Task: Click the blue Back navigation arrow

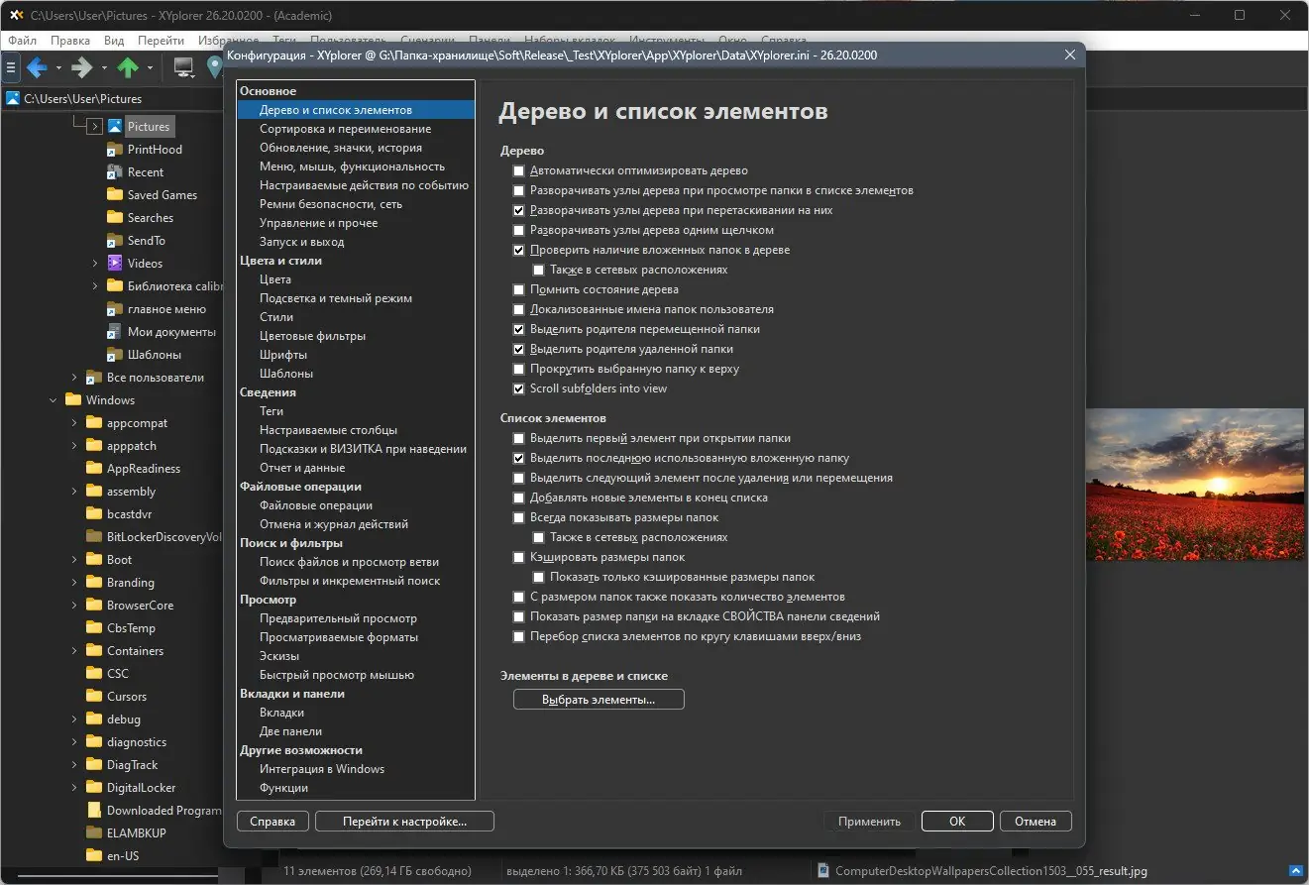Action: 36,67
